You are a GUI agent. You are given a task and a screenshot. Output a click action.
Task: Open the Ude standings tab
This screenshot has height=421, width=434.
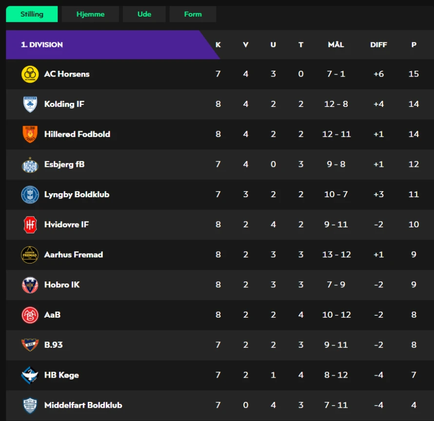click(x=144, y=14)
